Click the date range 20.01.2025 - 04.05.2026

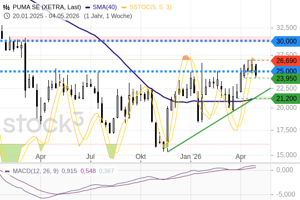coord(46,16)
